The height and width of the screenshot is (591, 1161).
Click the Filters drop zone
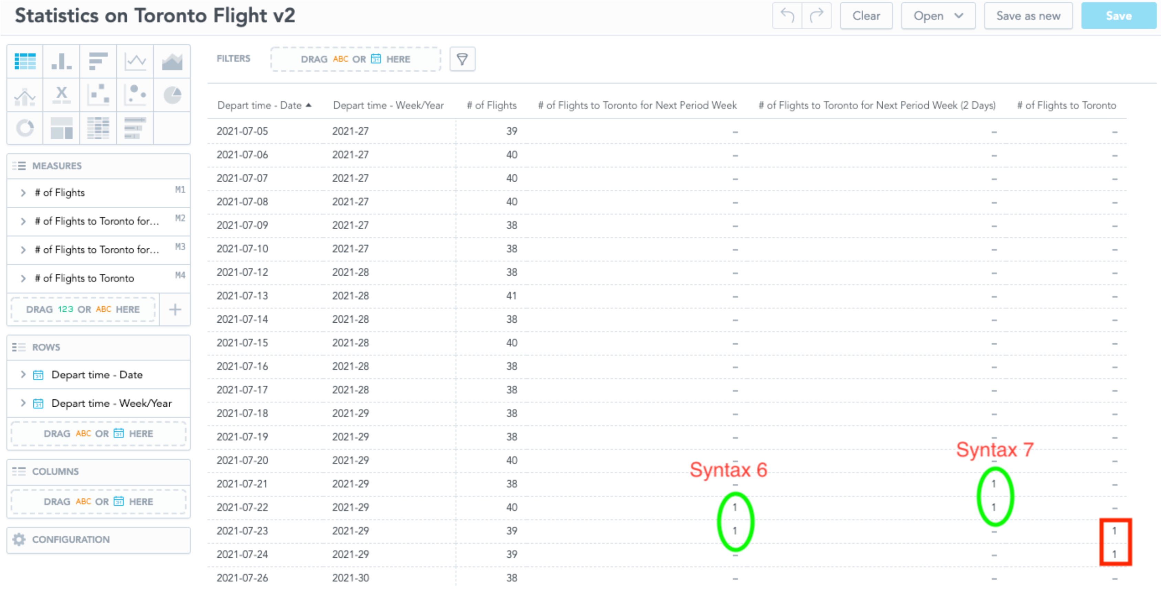click(x=355, y=59)
